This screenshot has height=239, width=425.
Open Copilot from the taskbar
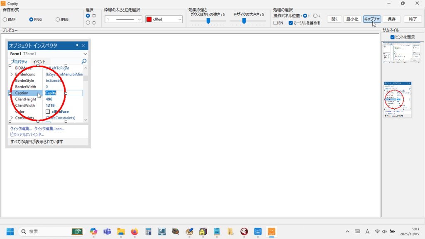click(93, 232)
